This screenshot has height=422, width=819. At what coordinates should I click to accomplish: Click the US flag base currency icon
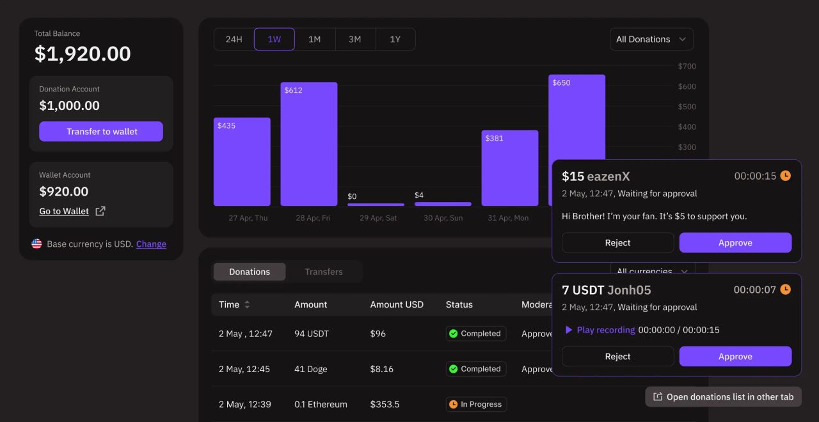pos(36,244)
